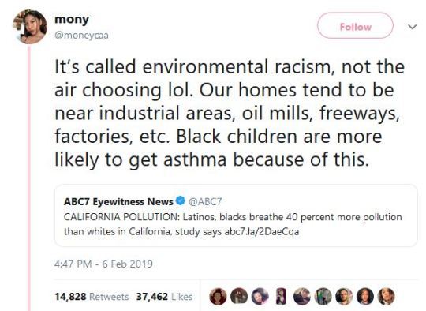
Task: Click the mony display name
Action: coord(72,20)
